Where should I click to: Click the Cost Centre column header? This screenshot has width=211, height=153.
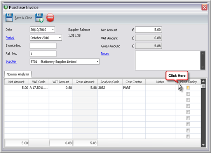pyautogui.click(x=134, y=82)
